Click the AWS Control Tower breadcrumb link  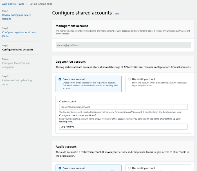point(14,4)
